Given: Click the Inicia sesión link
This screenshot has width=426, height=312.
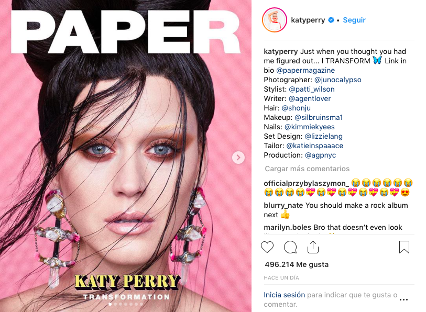Looking at the screenshot, I should (x=284, y=295).
